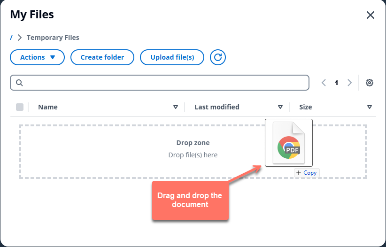Click the Upload file(s) button
The image size is (386, 247).
tap(172, 57)
